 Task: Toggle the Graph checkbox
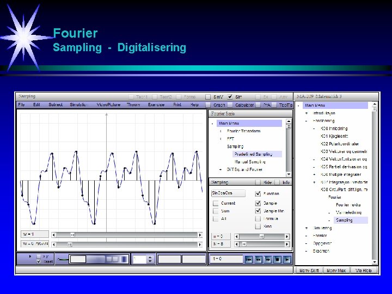[208, 105]
